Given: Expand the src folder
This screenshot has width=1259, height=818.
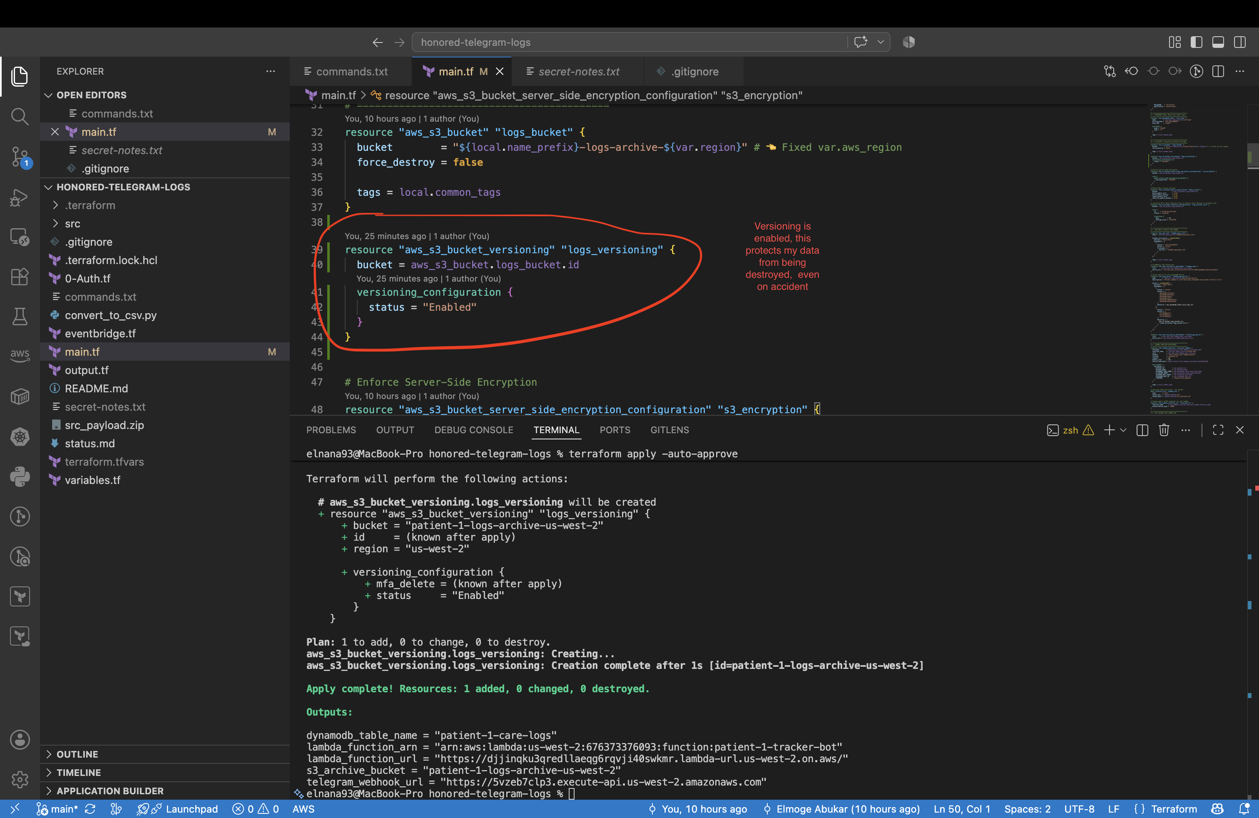Looking at the screenshot, I should pyautogui.click(x=165, y=224).
